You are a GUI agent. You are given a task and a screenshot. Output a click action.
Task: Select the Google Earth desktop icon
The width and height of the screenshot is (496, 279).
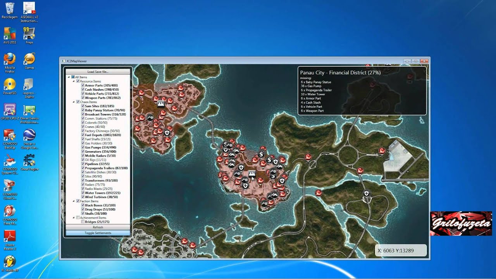(x=29, y=139)
